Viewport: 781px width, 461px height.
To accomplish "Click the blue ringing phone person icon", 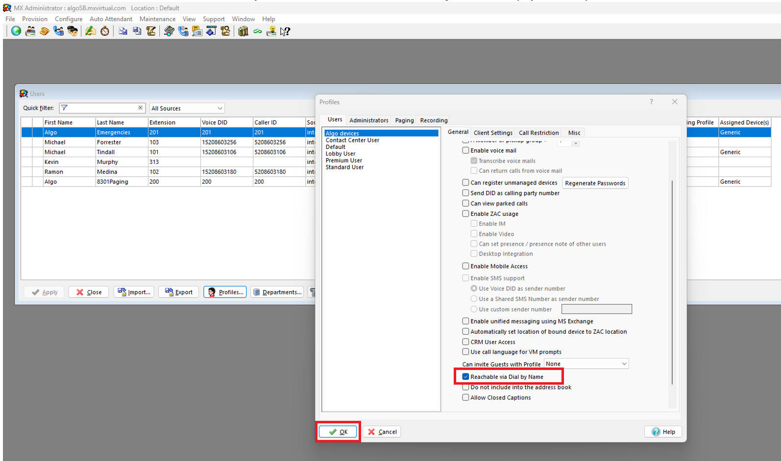I will click(183, 31).
